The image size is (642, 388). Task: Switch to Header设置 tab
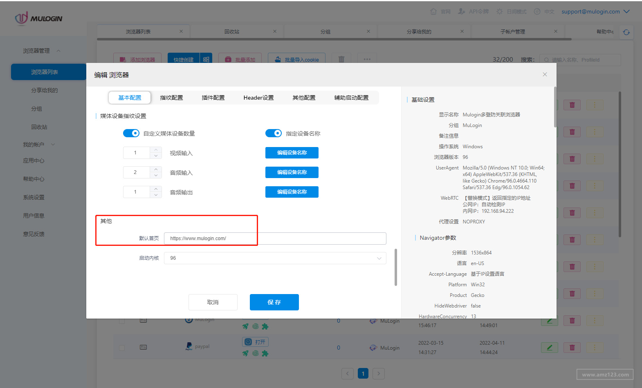click(258, 98)
